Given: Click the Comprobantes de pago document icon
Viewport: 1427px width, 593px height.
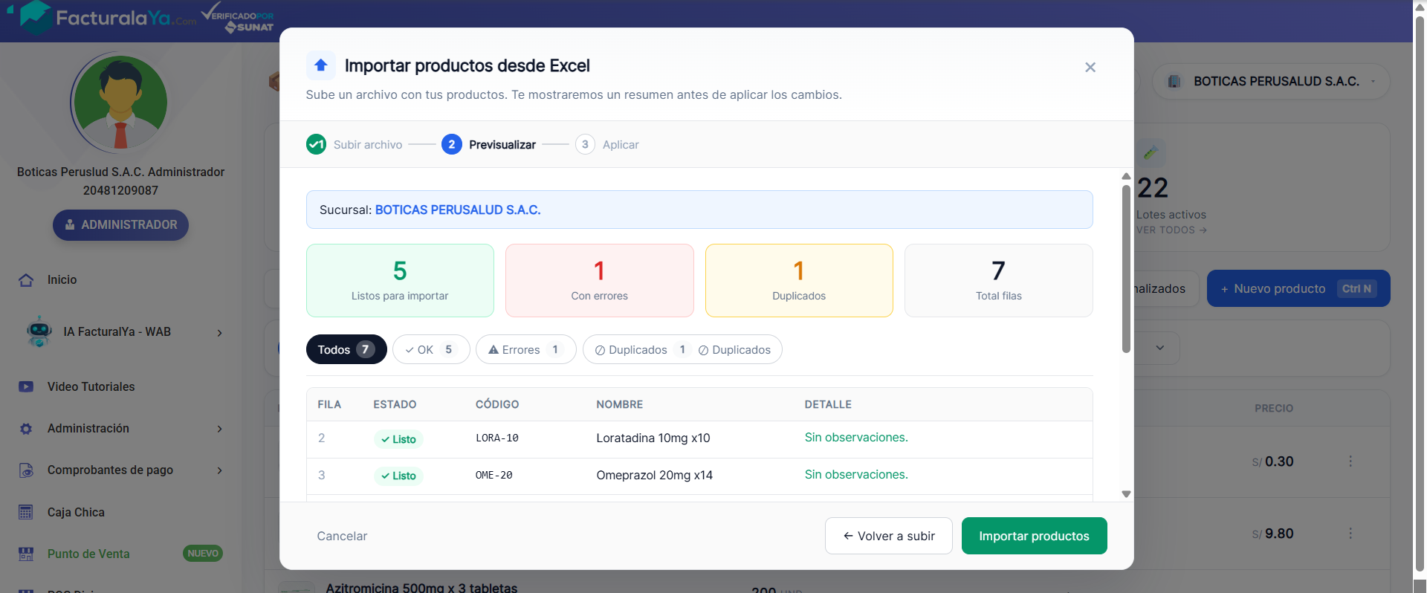Looking at the screenshot, I should (x=26, y=470).
